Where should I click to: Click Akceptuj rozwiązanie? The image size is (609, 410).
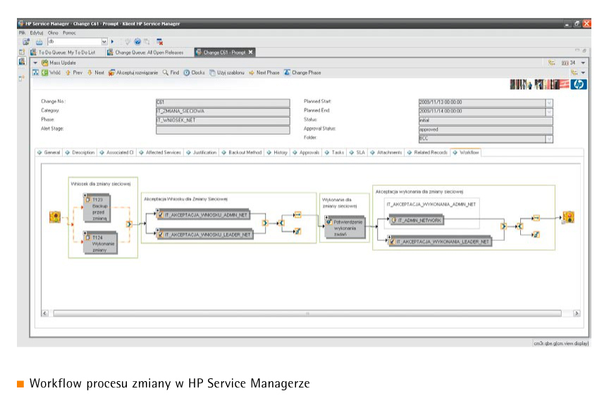133,73
